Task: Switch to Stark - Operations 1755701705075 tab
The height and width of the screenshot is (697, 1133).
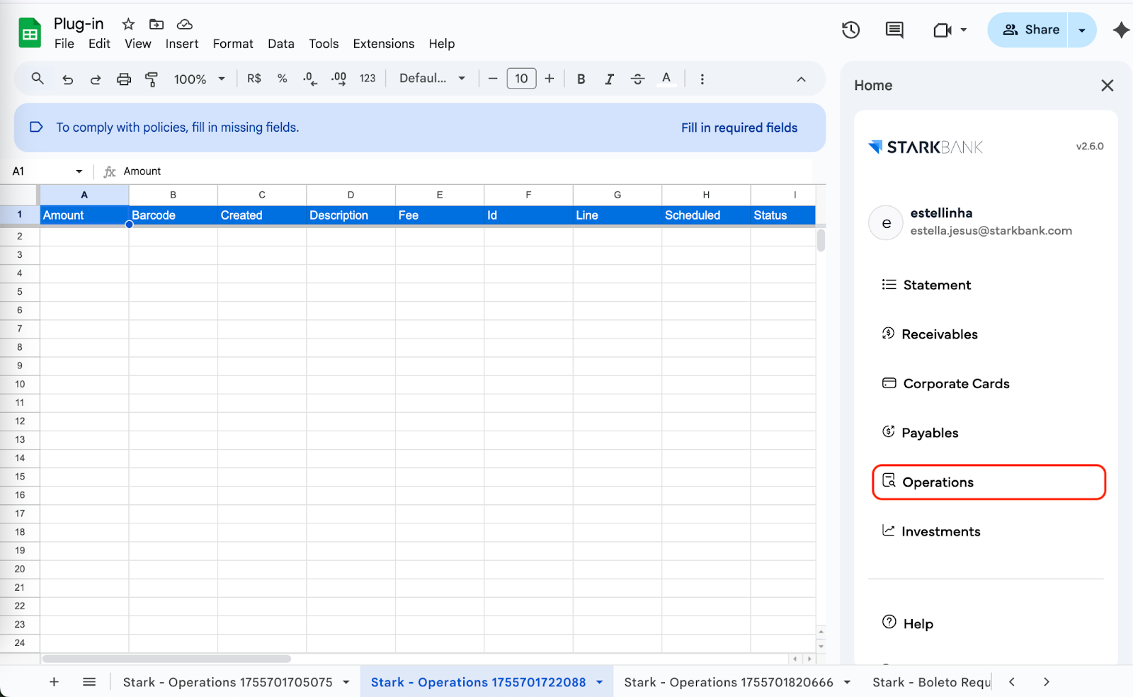Action: click(227, 682)
